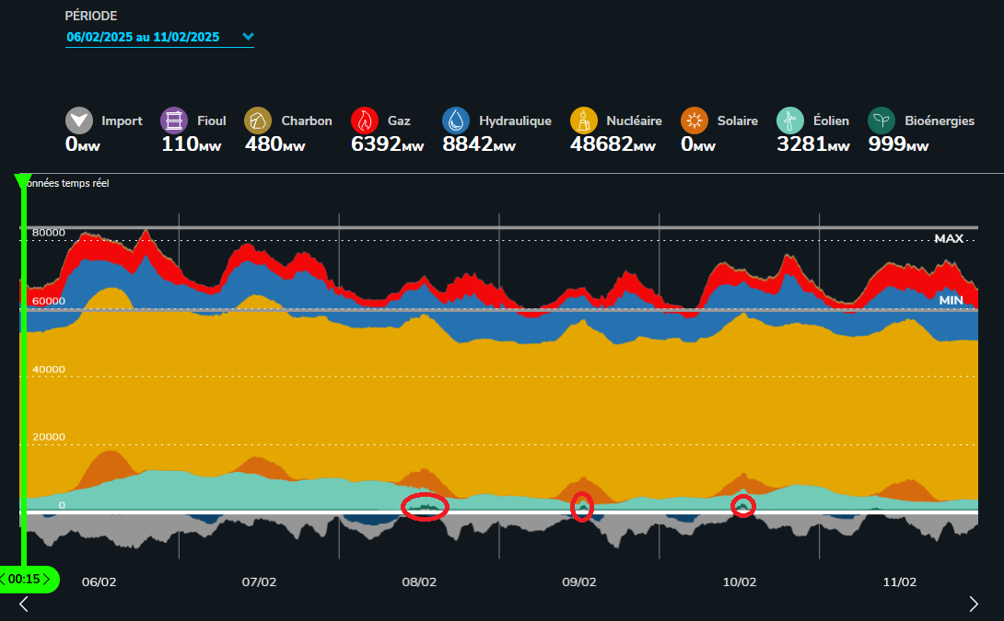Step time forward on 00:15 marker

pyautogui.click(x=46, y=580)
